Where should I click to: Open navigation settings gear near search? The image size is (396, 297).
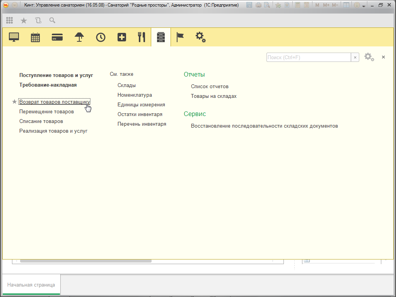(x=369, y=57)
